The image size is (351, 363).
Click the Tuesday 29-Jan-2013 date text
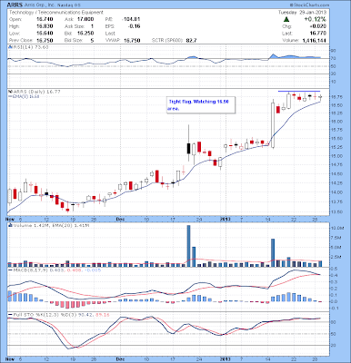(302, 13)
